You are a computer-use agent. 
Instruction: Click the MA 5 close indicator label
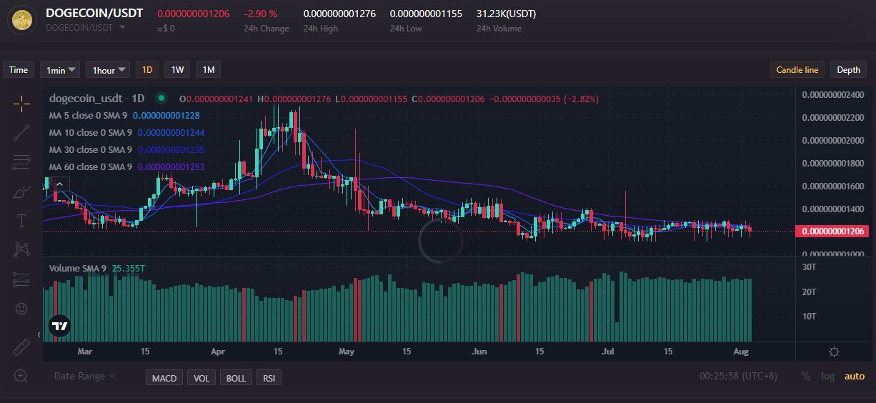pyautogui.click(x=89, y=115)
